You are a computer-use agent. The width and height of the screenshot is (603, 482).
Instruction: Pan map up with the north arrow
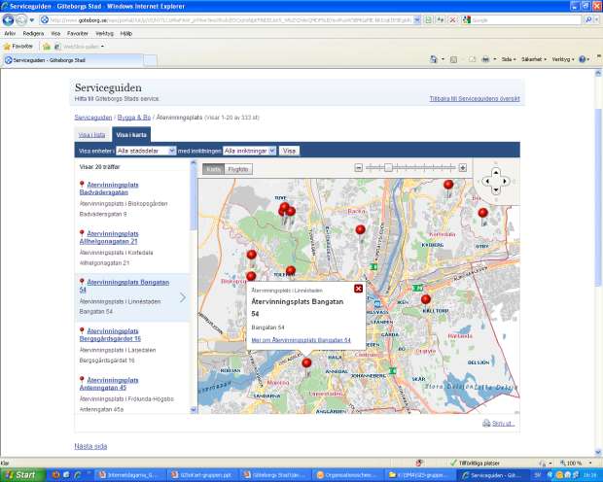click(x=496, y=173)
